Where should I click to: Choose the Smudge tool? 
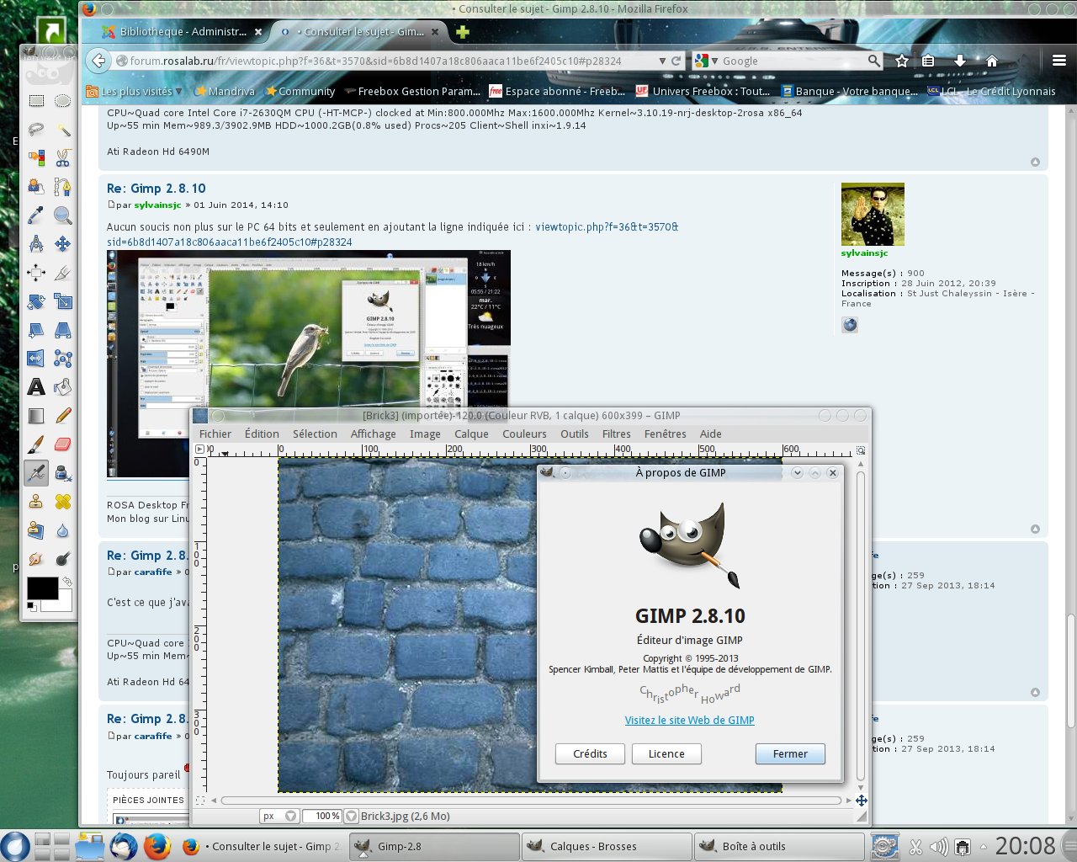click(x=36, y=559)
